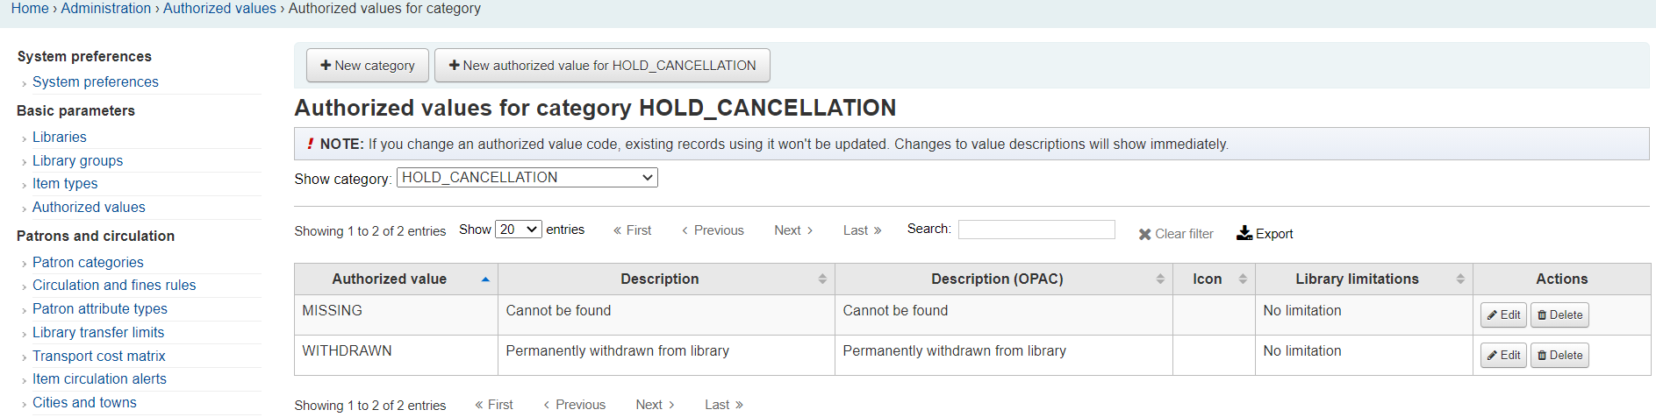The image size is (1656, 417).
Task: Clear filter using the X icon
Action: click(x=1144, y=234)
